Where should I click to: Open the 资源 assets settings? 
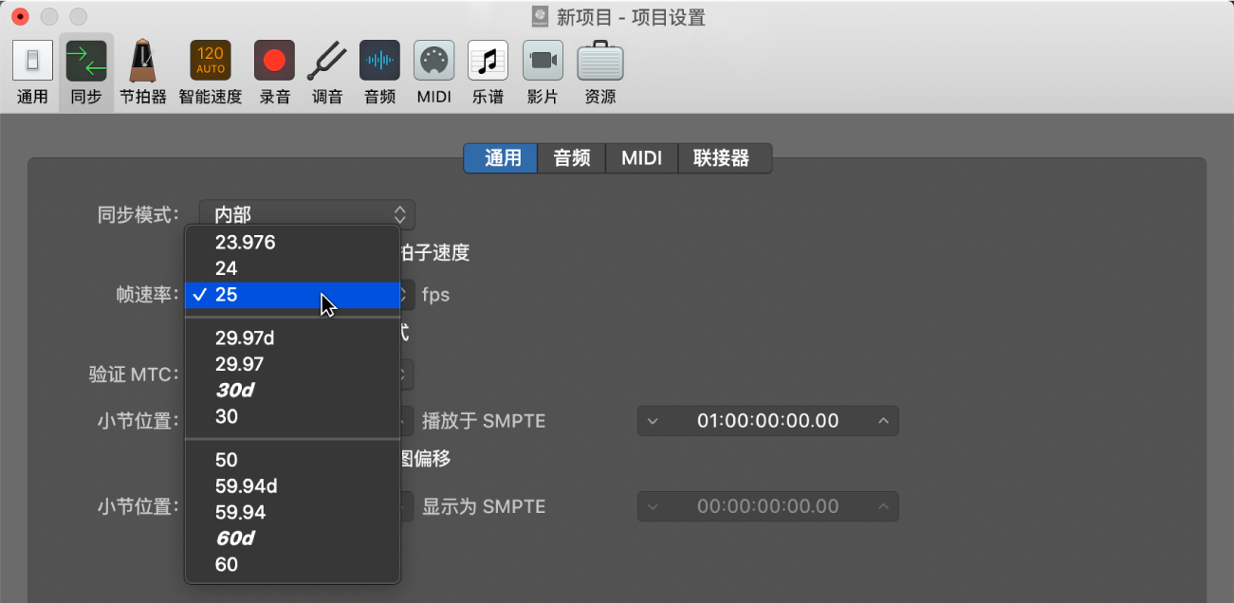(599, 73)
